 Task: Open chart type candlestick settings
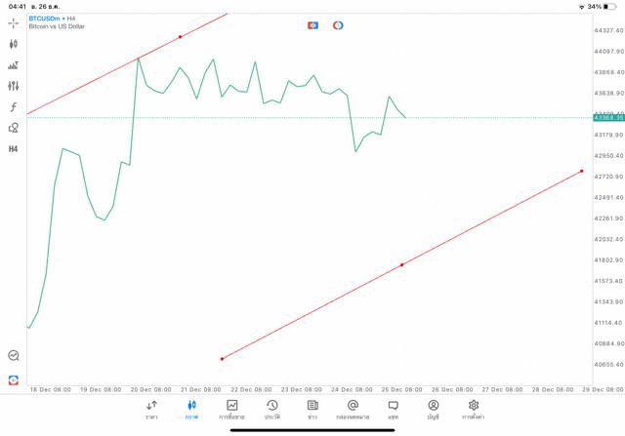pos(14,44)
